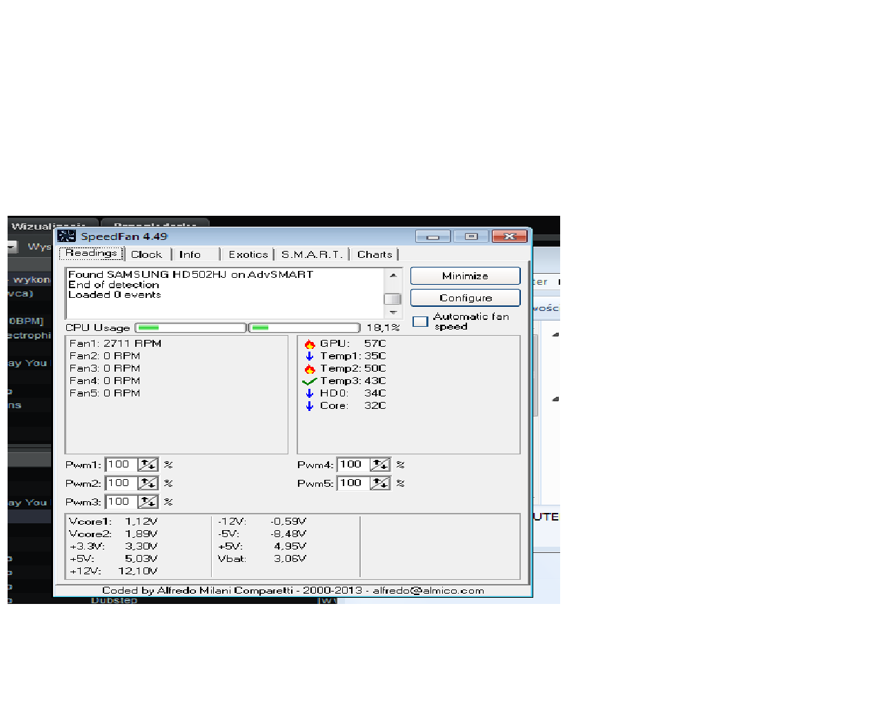Click the Pwm4 spinner arrows
The width and height of the screenshot is (883, 706).
pyautogui.click(x=380, y=465)
